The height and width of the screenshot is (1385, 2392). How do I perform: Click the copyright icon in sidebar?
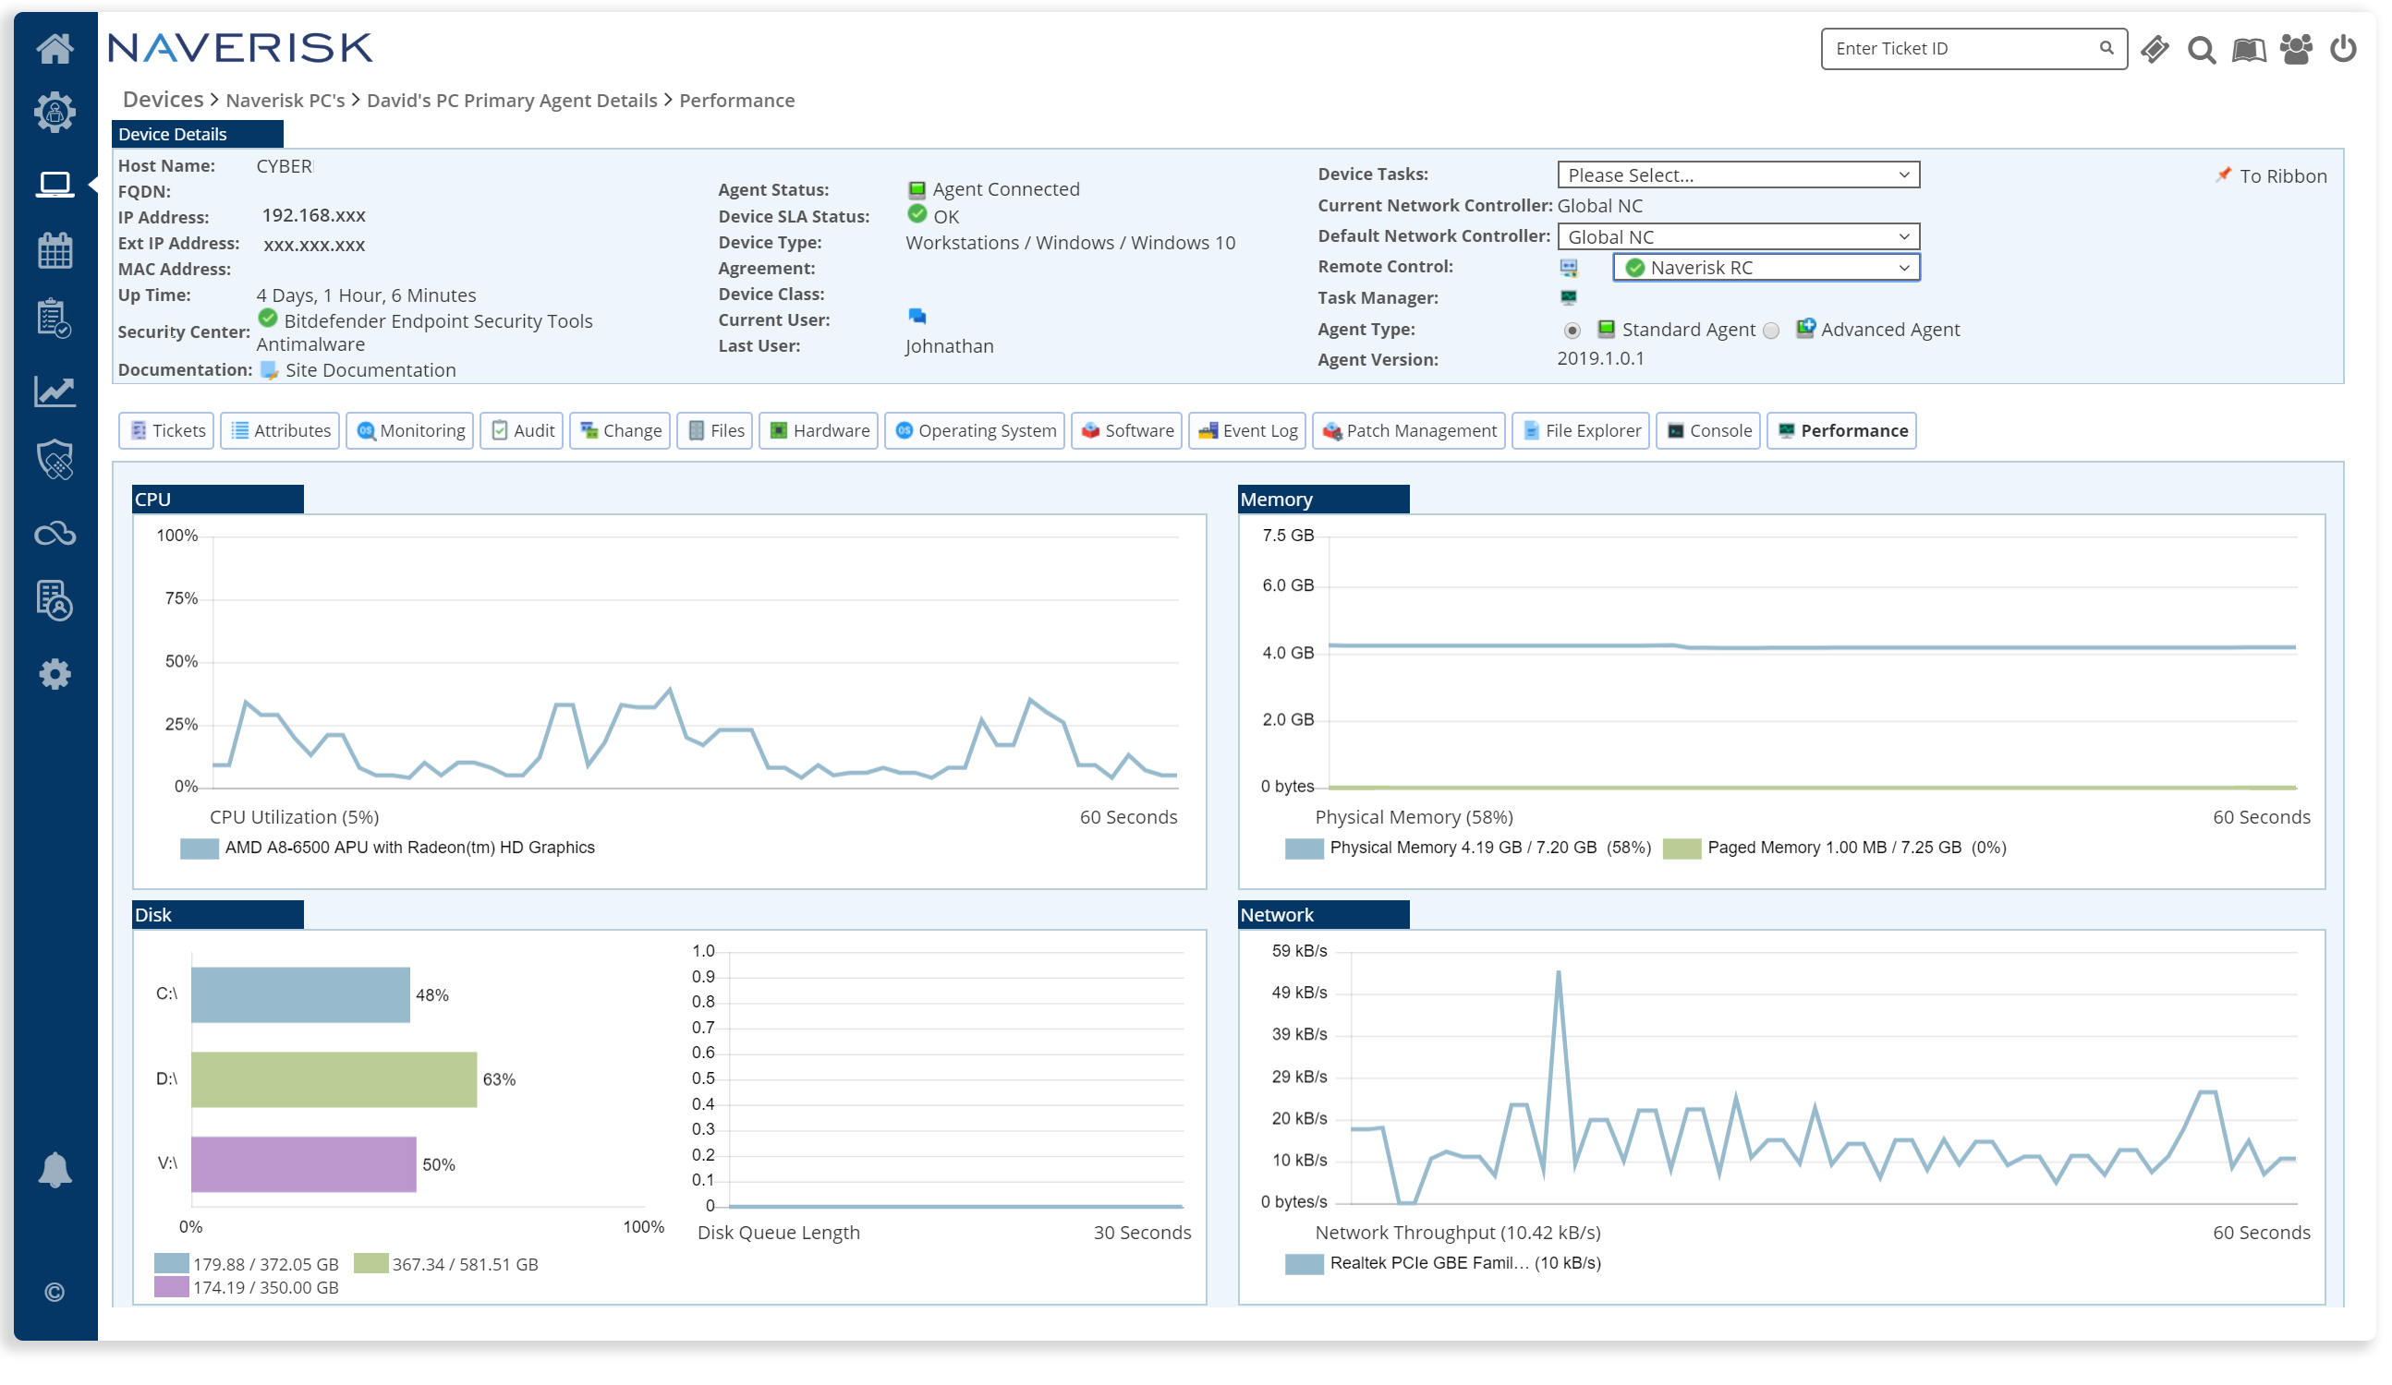click(x=55, y=1293)
